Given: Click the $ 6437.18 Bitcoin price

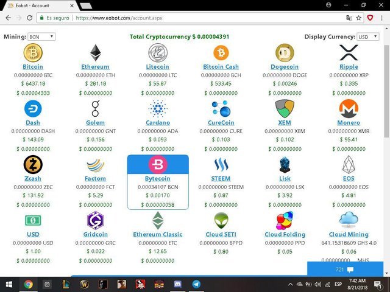Looking at the screenshot, I should (33, 84).
